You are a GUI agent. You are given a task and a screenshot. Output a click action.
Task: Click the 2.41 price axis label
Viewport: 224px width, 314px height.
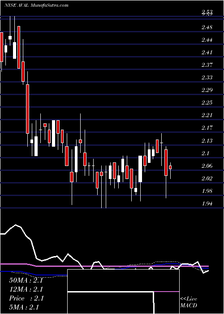click(207, 52)
